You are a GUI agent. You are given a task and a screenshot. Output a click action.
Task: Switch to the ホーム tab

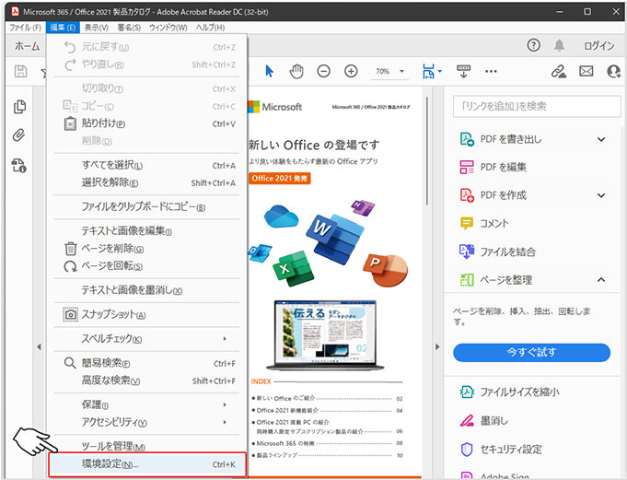(28, 46)
